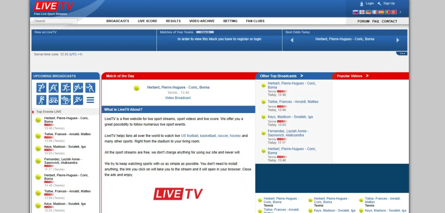Viewport: 445px width, 213px height.
Task: Click the Top Events LIVE heading
Action: click(49, 112)
